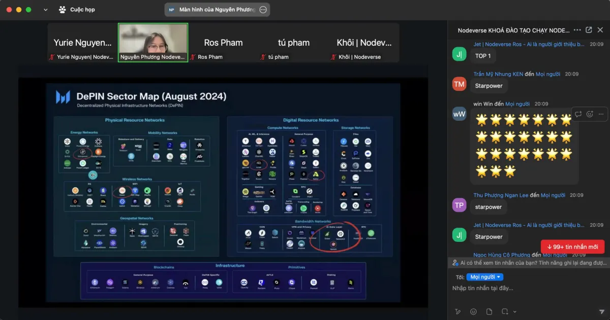Focus the Nhập tin nhắn tại đây field
This screenshot has width=610, height=320.
pos(529,289)
